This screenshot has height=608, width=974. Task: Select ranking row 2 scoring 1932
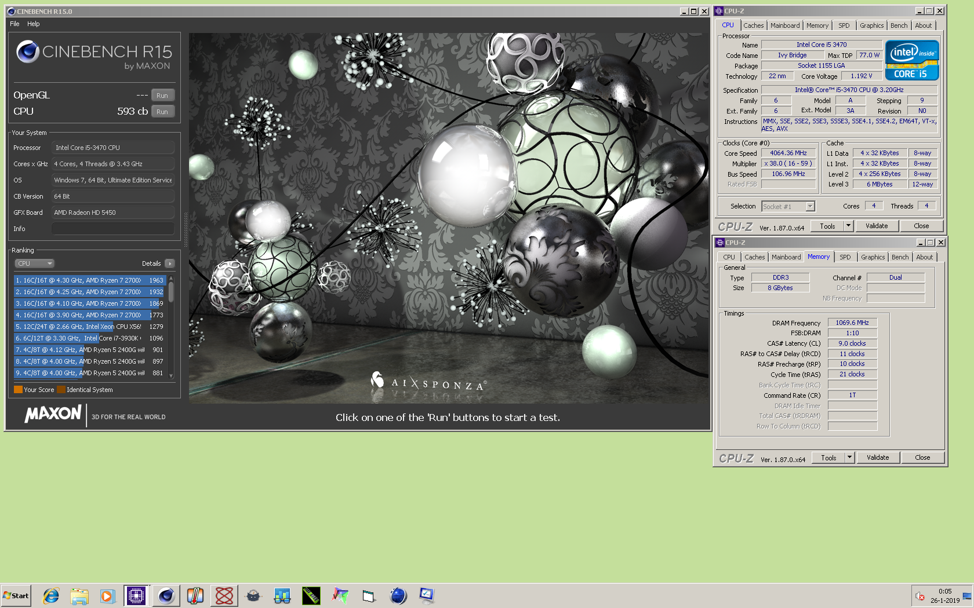90,292
